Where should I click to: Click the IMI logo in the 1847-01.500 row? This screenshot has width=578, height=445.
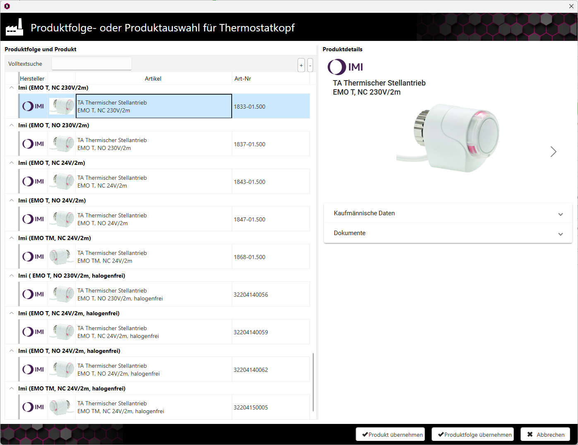pos(33,219)
